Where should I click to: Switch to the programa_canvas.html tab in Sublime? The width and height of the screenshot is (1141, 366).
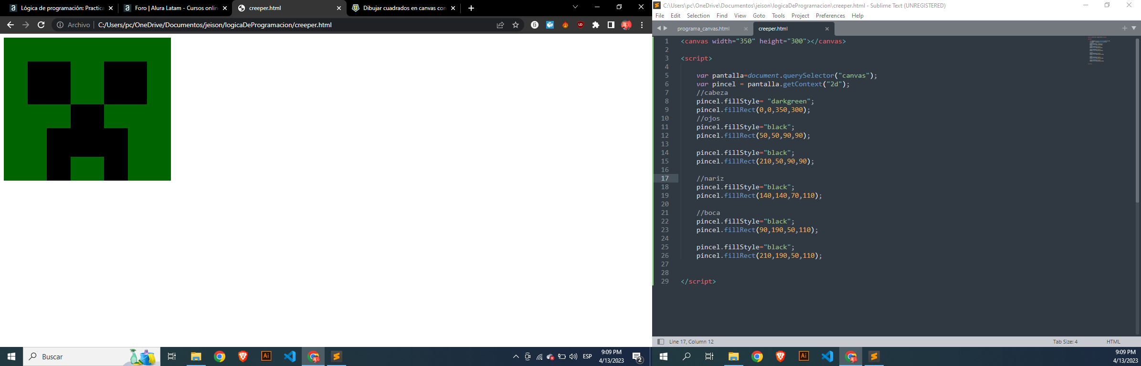[x=703, y=29]
